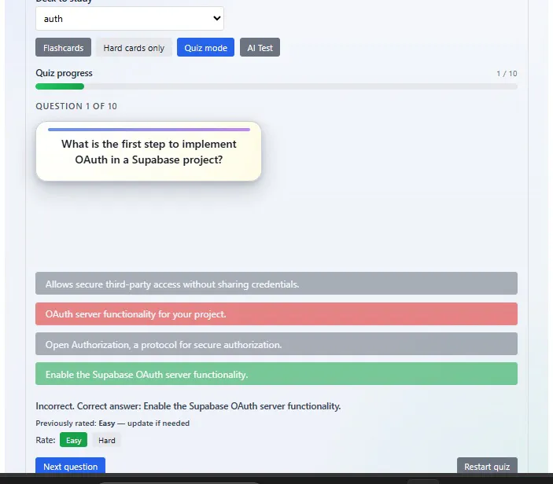Click Restart quiz button
Image resolution: width=553 pixels, height=484 pixels.
(487, 466)
